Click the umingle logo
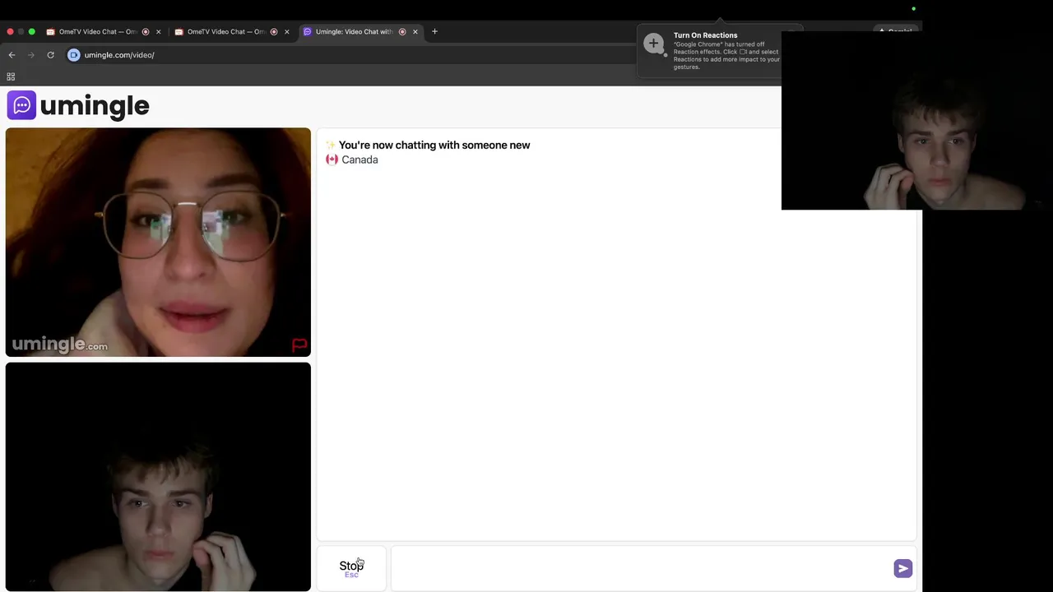 pyautogui.click(x=78, y=105)
